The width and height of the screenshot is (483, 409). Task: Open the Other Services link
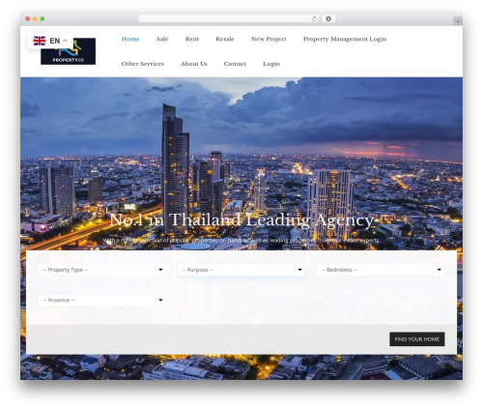click(143, 64)
